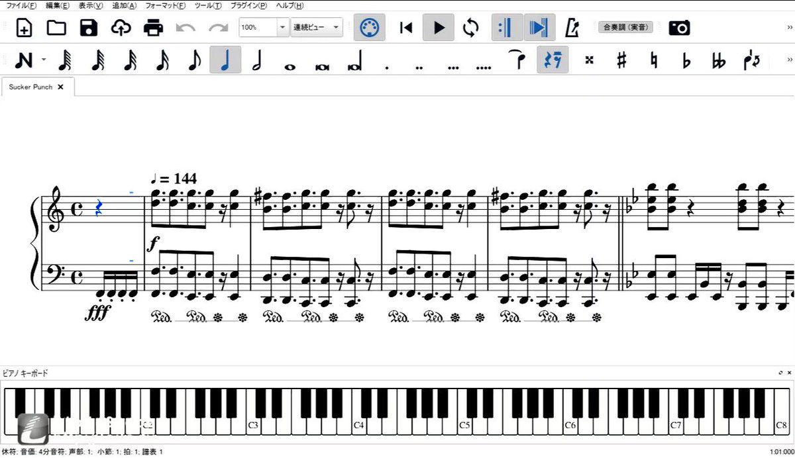Open the 編集(E) menu
Viewport: 795px width, 458px height.
[x=58, y=5]
